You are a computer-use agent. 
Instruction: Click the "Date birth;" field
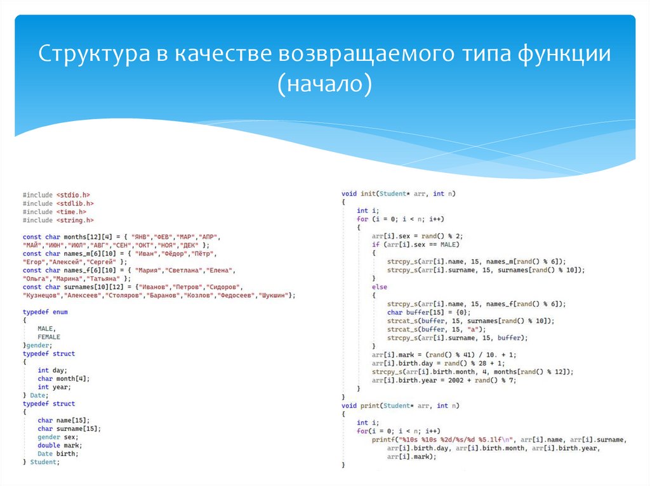tap(58, 454)
